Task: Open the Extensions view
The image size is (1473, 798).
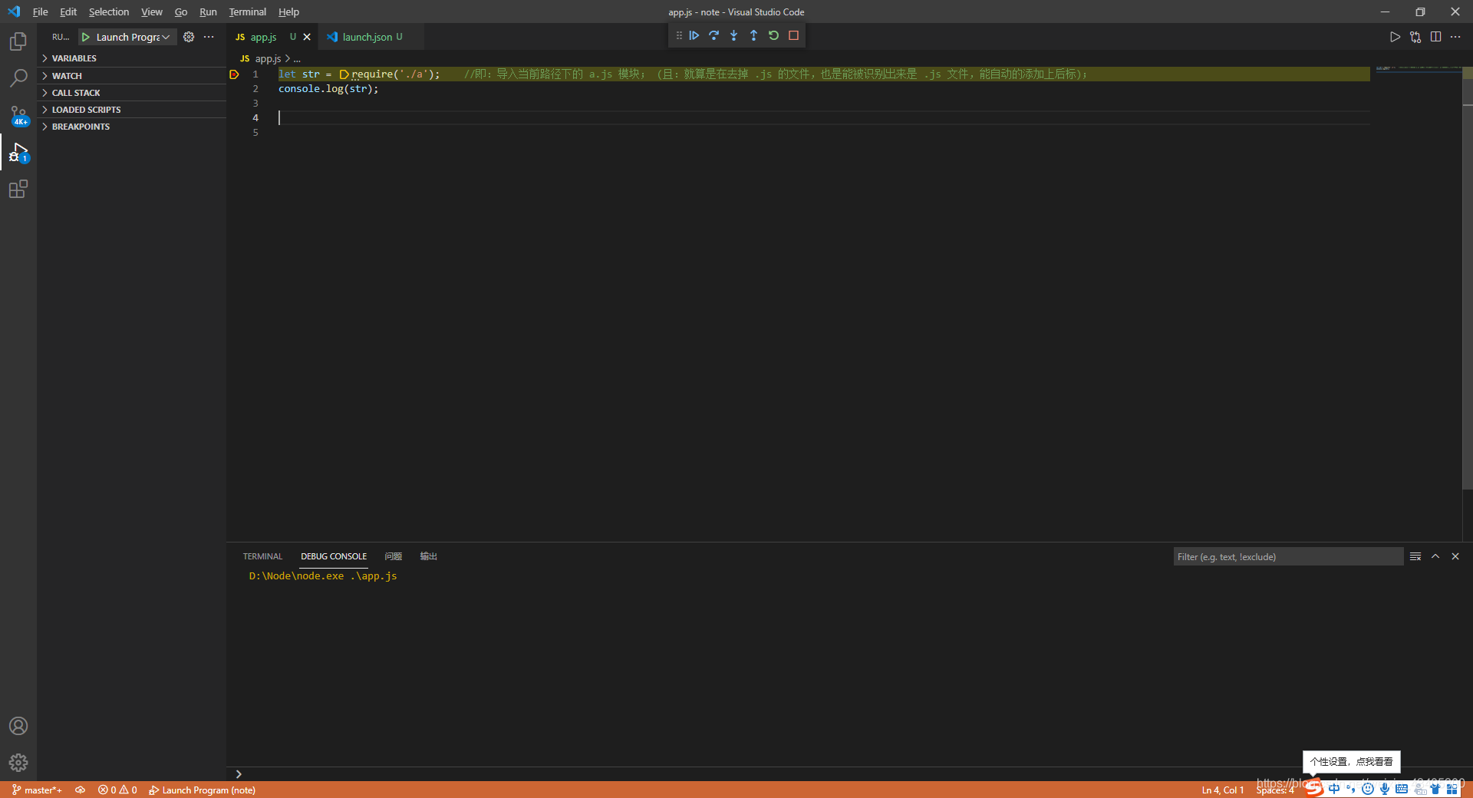Action: [x=18, y=189]
